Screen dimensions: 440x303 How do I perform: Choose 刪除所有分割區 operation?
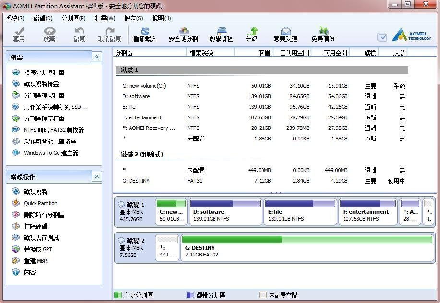point(38,215)
